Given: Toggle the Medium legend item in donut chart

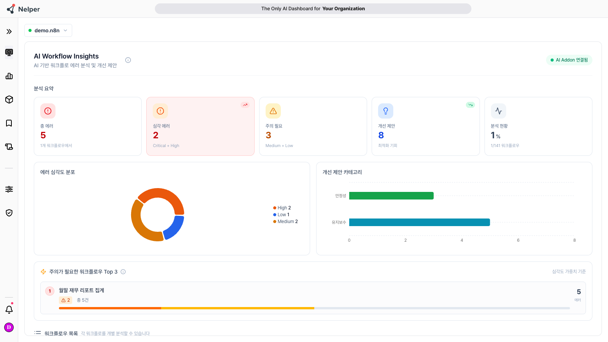Looking at the screenshot, I should click(x=285, y=222).
